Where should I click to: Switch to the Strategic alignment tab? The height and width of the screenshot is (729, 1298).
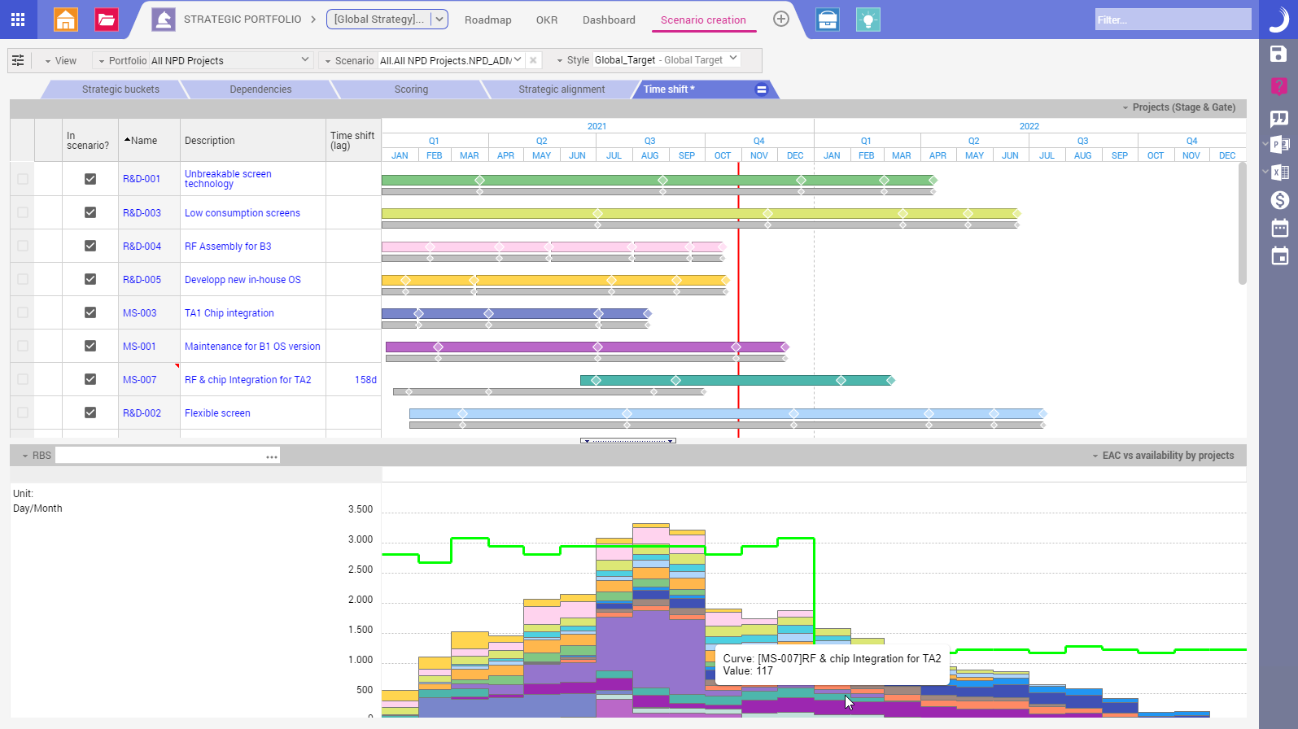point(562,89)
